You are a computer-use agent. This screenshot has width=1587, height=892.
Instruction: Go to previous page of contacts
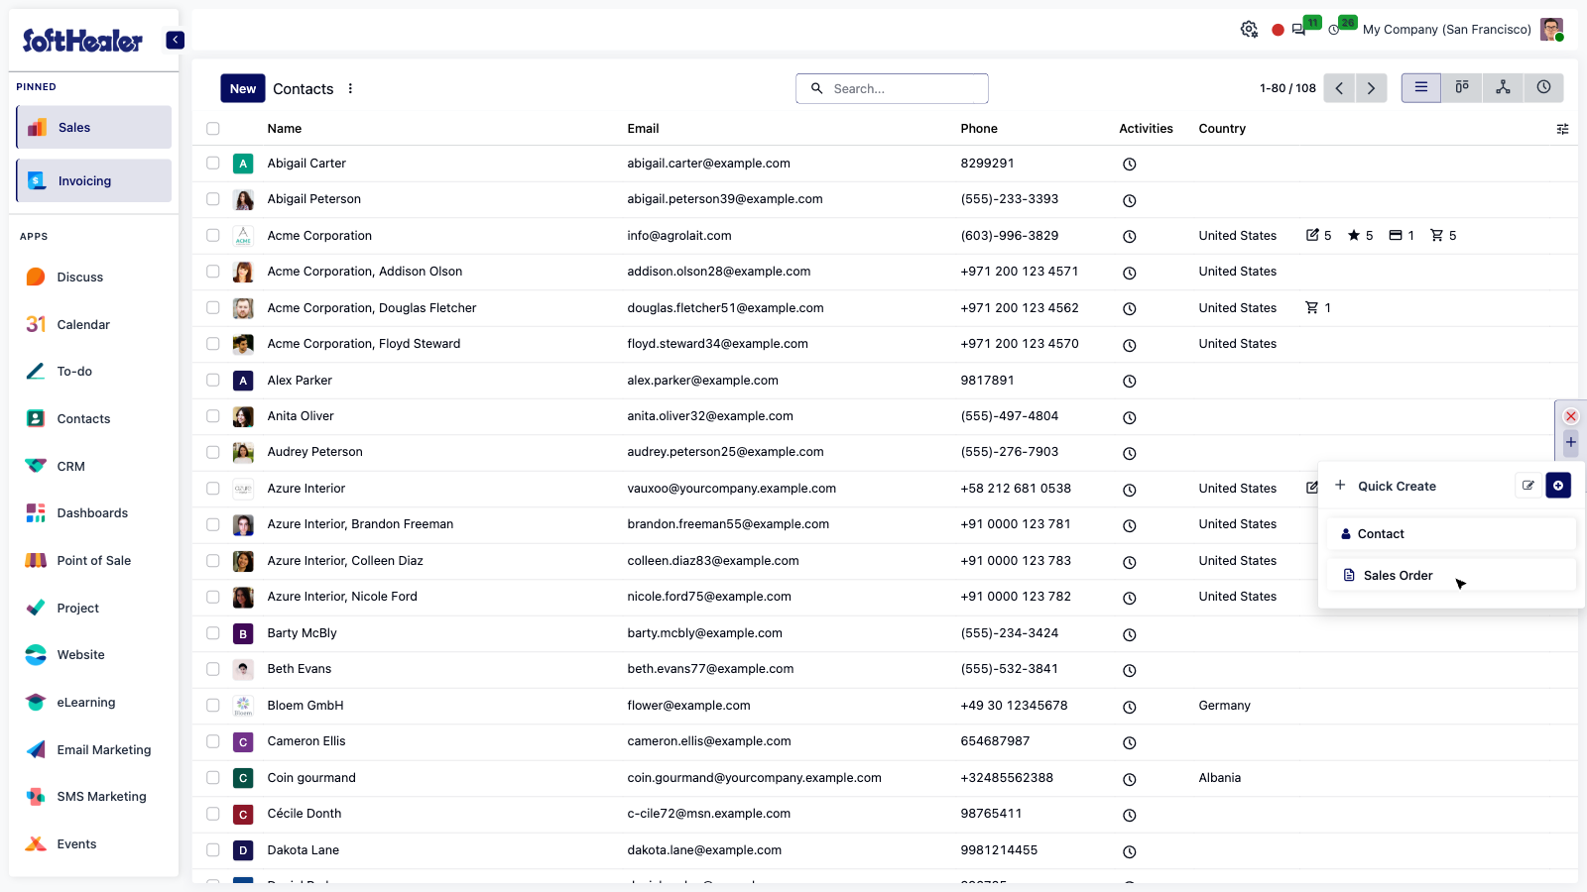click(1339, 88)
